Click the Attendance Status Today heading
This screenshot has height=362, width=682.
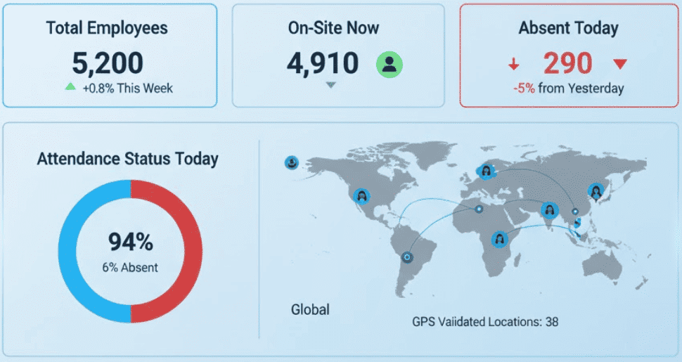point(127,159)
